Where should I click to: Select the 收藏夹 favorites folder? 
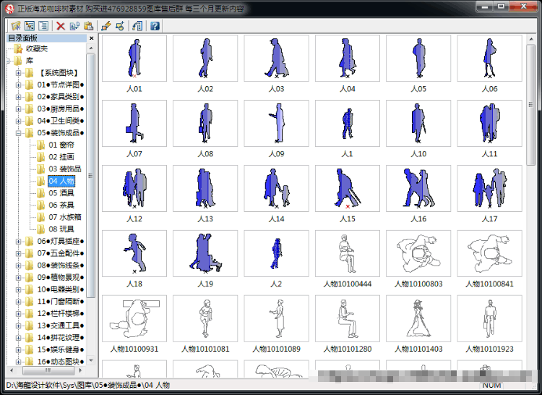click(x=37, y=48)
